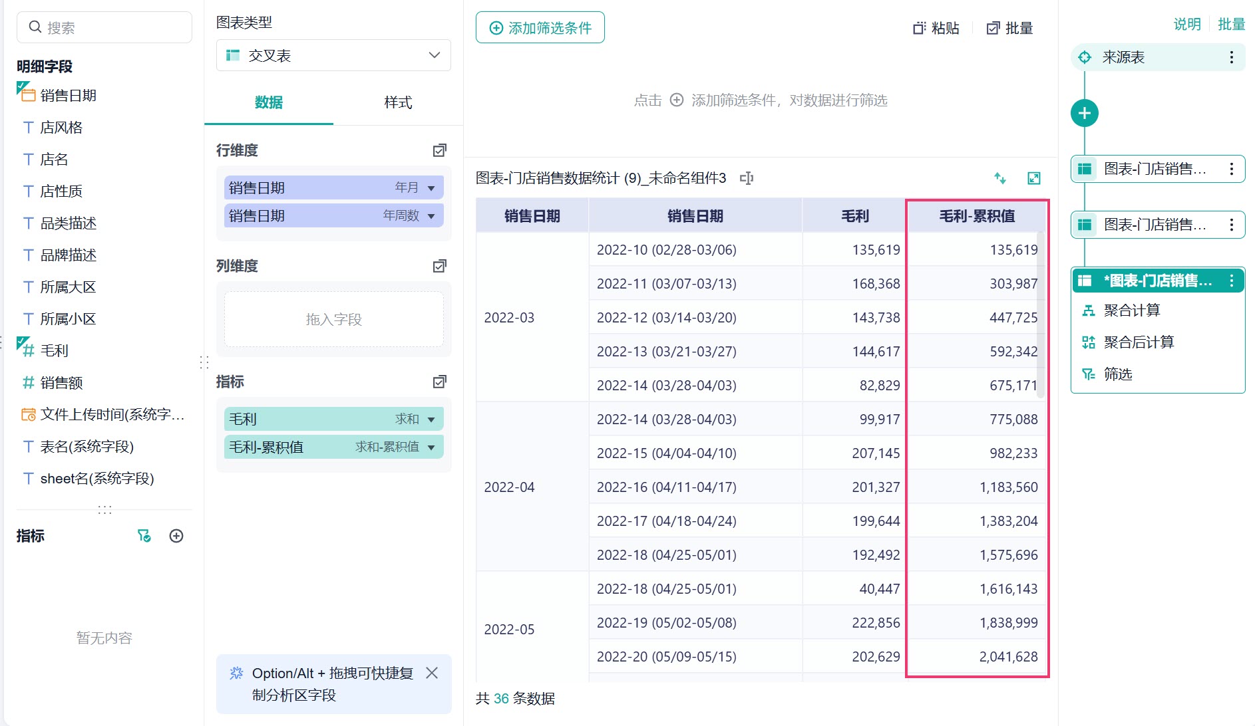Screen dimensions: 1255x726
Task: Expand the 年月 dropdown on 销售日期
Action: 431,188
